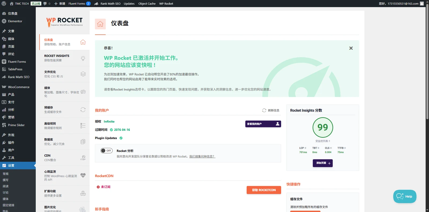Dismiss the congratulations banner with the X
This screenshot has width=429, height=212.
pos(351,48)
